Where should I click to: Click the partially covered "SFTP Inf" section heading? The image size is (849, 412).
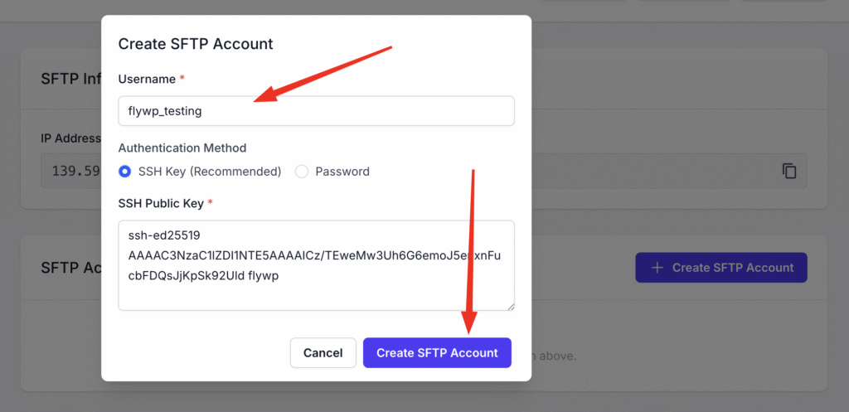tap(71, 79)
